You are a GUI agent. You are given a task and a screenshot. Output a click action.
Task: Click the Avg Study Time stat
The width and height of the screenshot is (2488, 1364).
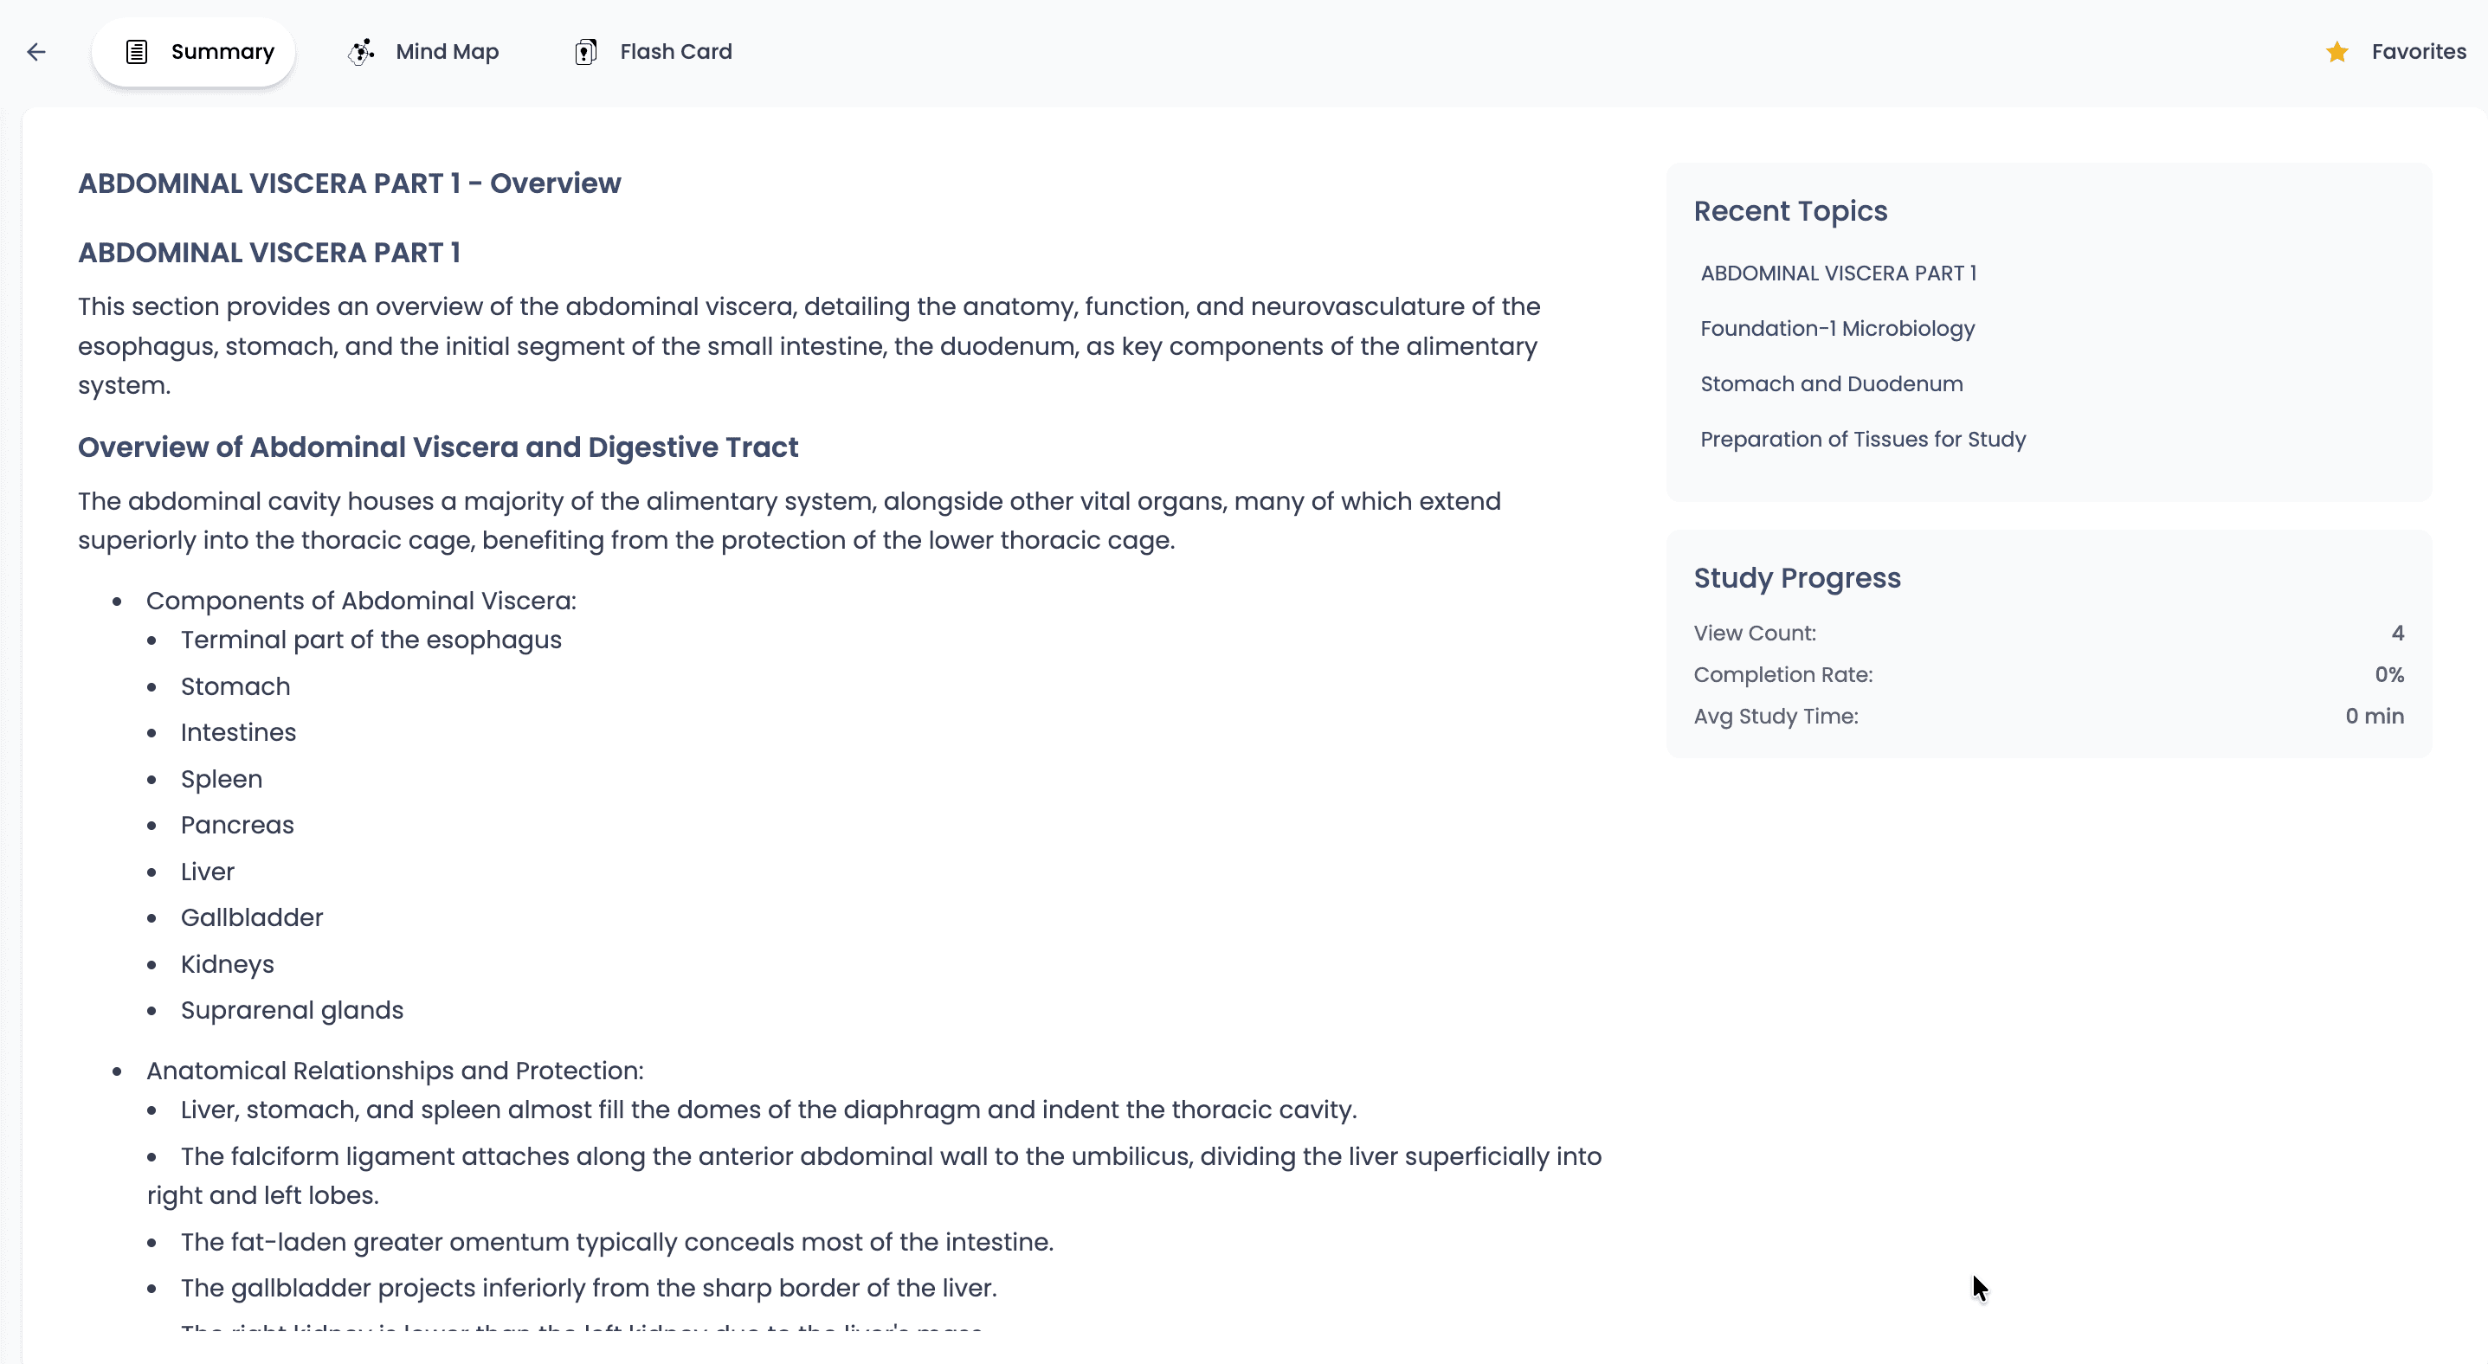pos(2375,715)
